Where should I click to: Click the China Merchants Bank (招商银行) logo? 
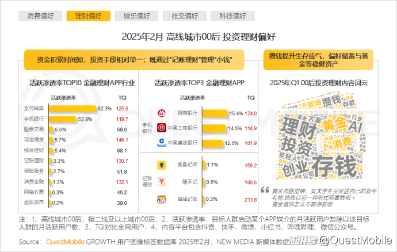tap(163, 113)
